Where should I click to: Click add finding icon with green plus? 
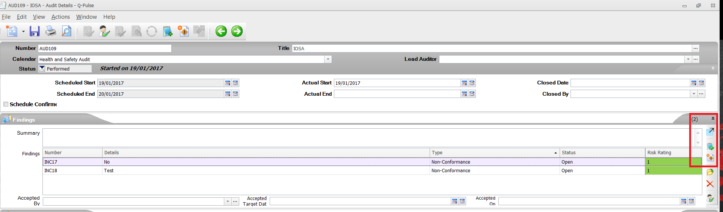710,146
